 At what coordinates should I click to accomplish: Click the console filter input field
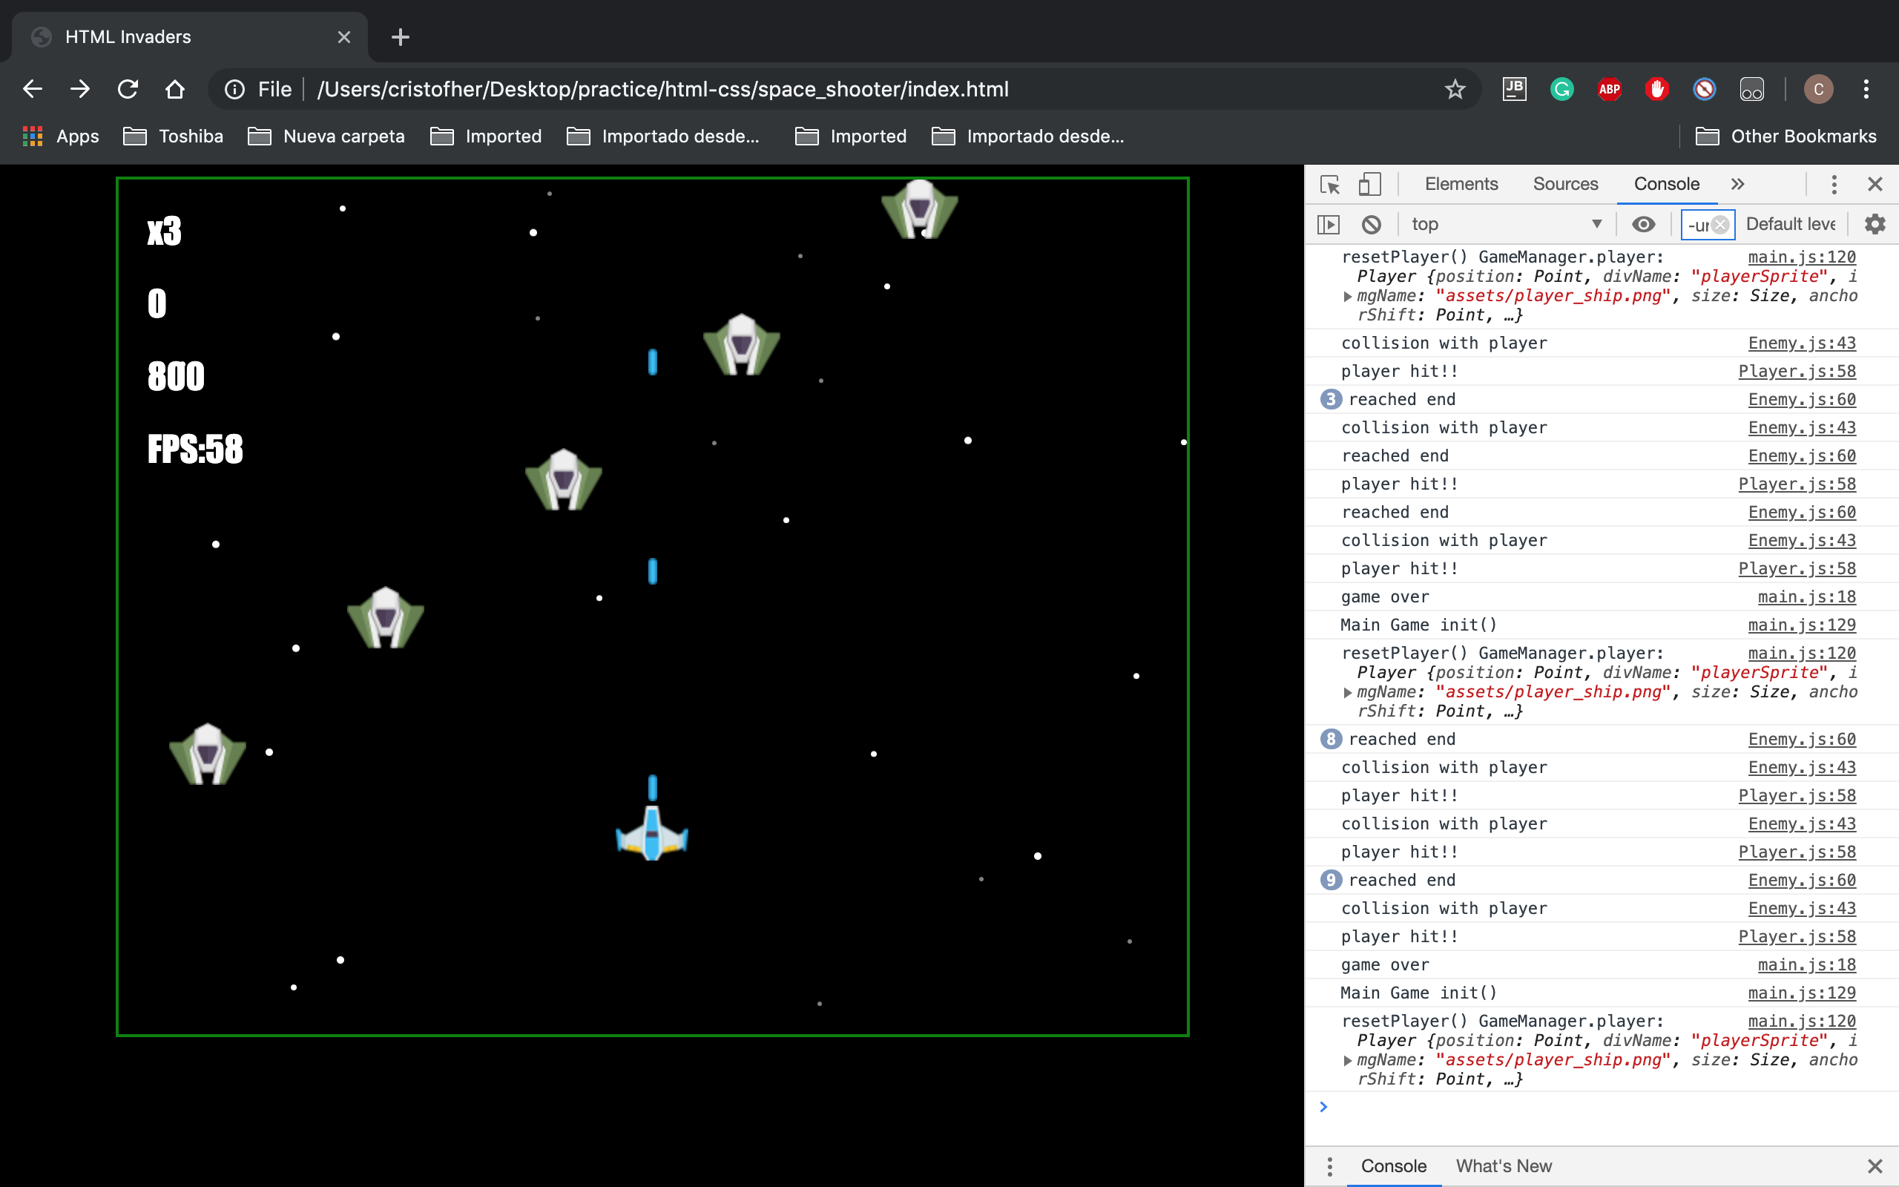1697,226
